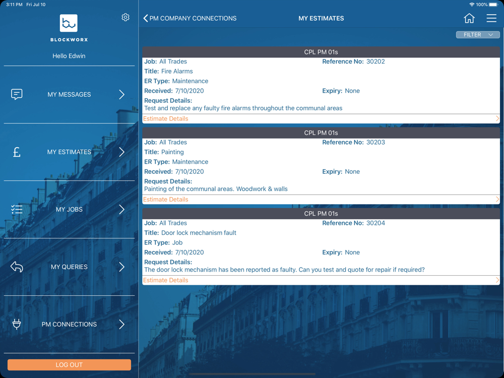Open Estimate Details for Door lock fault

321,280
